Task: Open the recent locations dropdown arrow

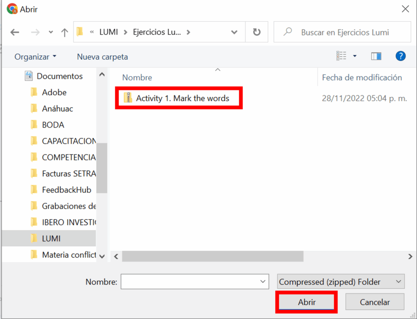Action: [51, 33]
